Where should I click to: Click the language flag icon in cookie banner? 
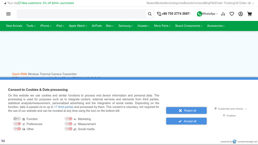[3, 141]
